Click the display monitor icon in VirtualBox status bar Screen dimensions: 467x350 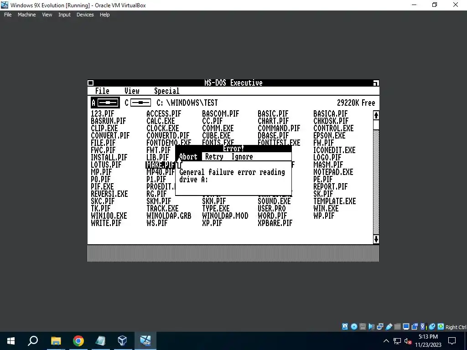406,326
